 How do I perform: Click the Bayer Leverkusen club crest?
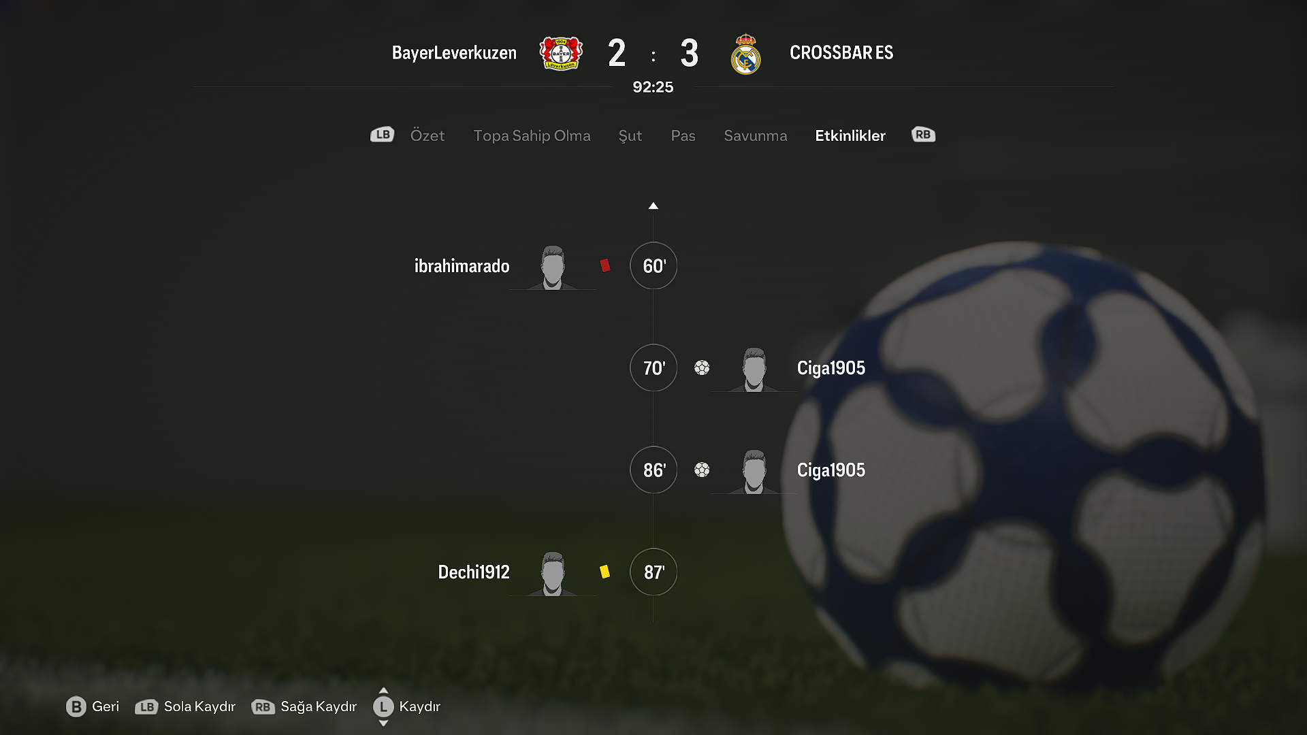tap(561, 53)
